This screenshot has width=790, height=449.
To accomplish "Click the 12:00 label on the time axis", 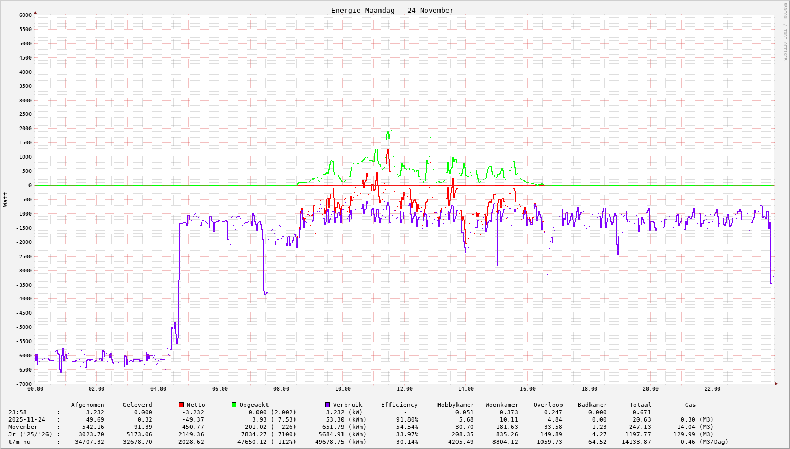I will point(404,389).
